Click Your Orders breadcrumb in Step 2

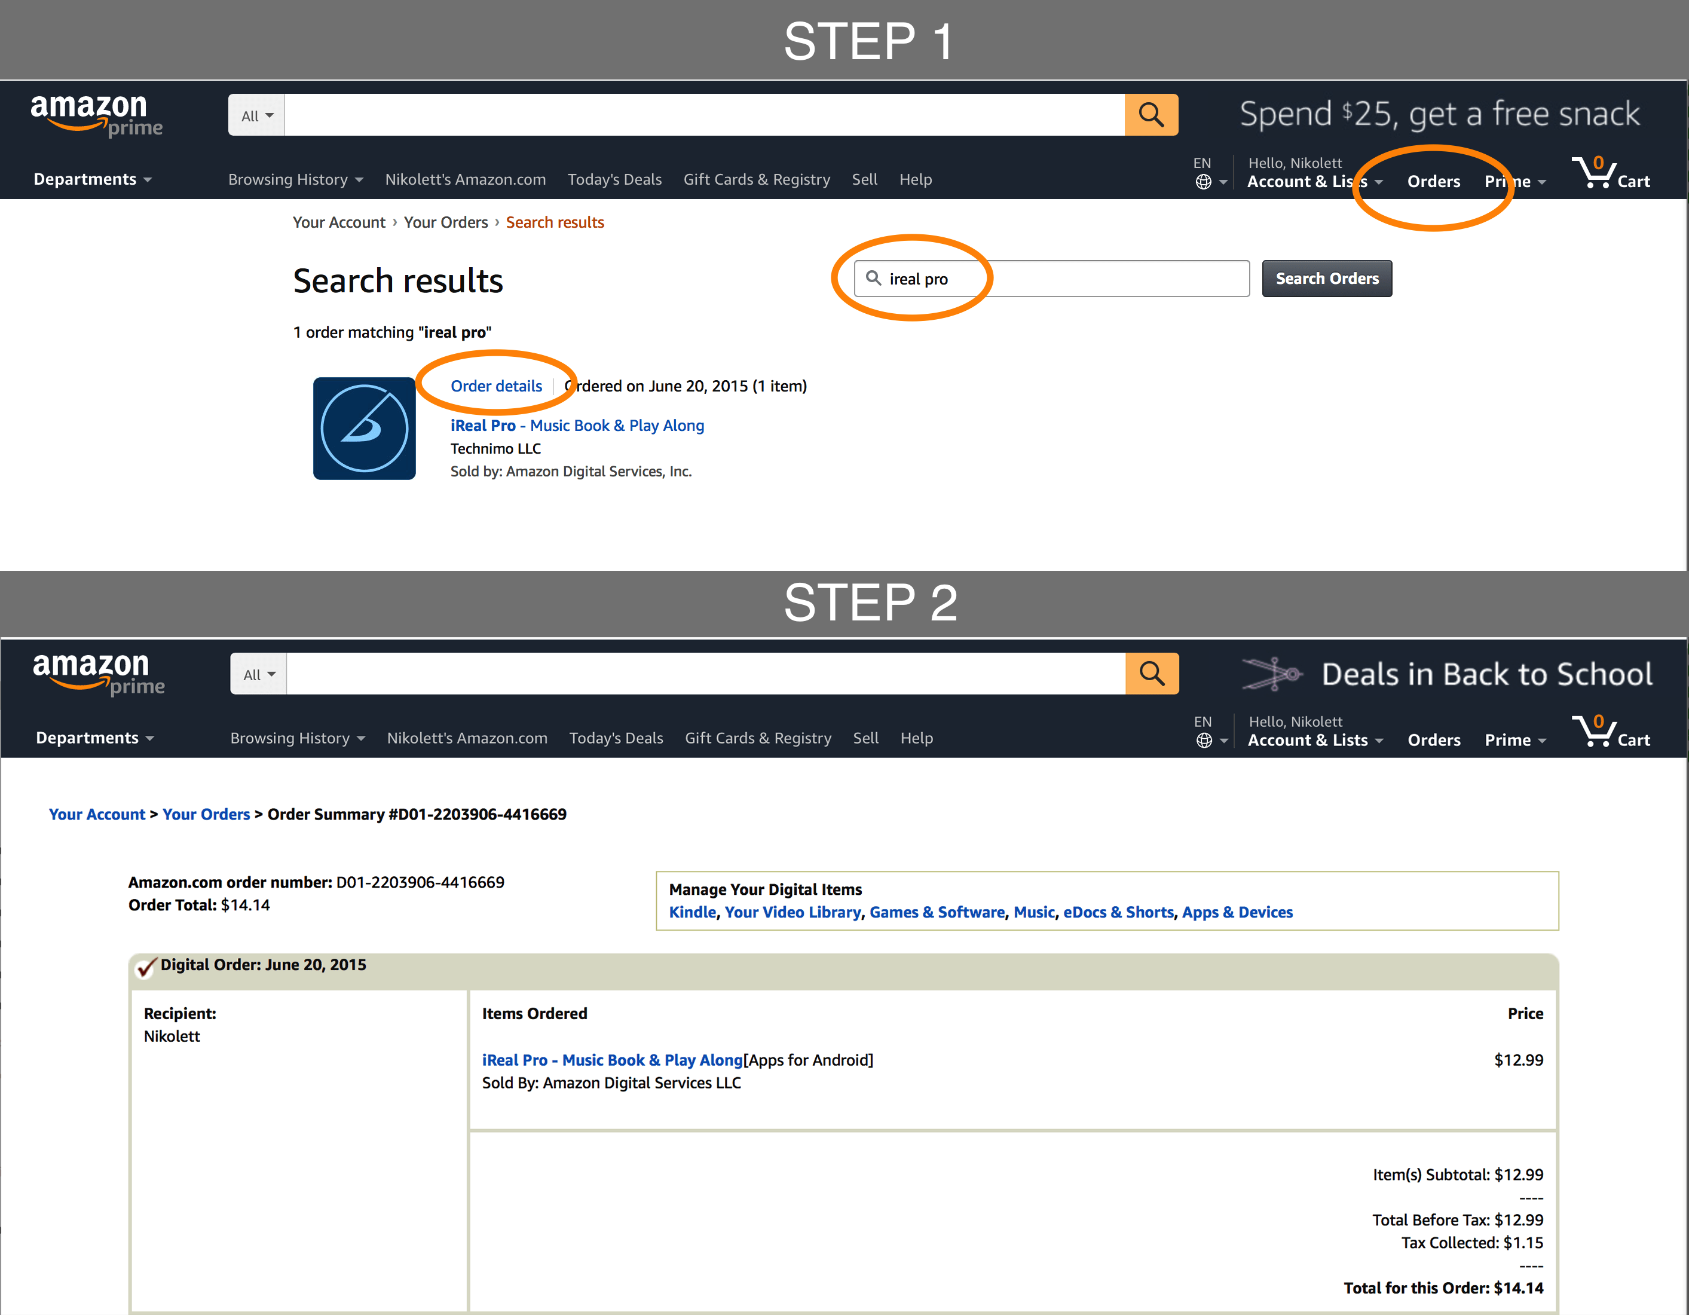[x=206, y=814]
